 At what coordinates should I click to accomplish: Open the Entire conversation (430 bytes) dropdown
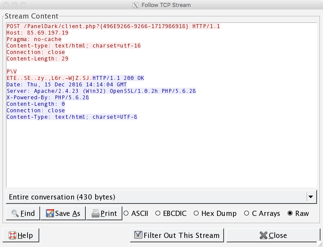[155, 197]
